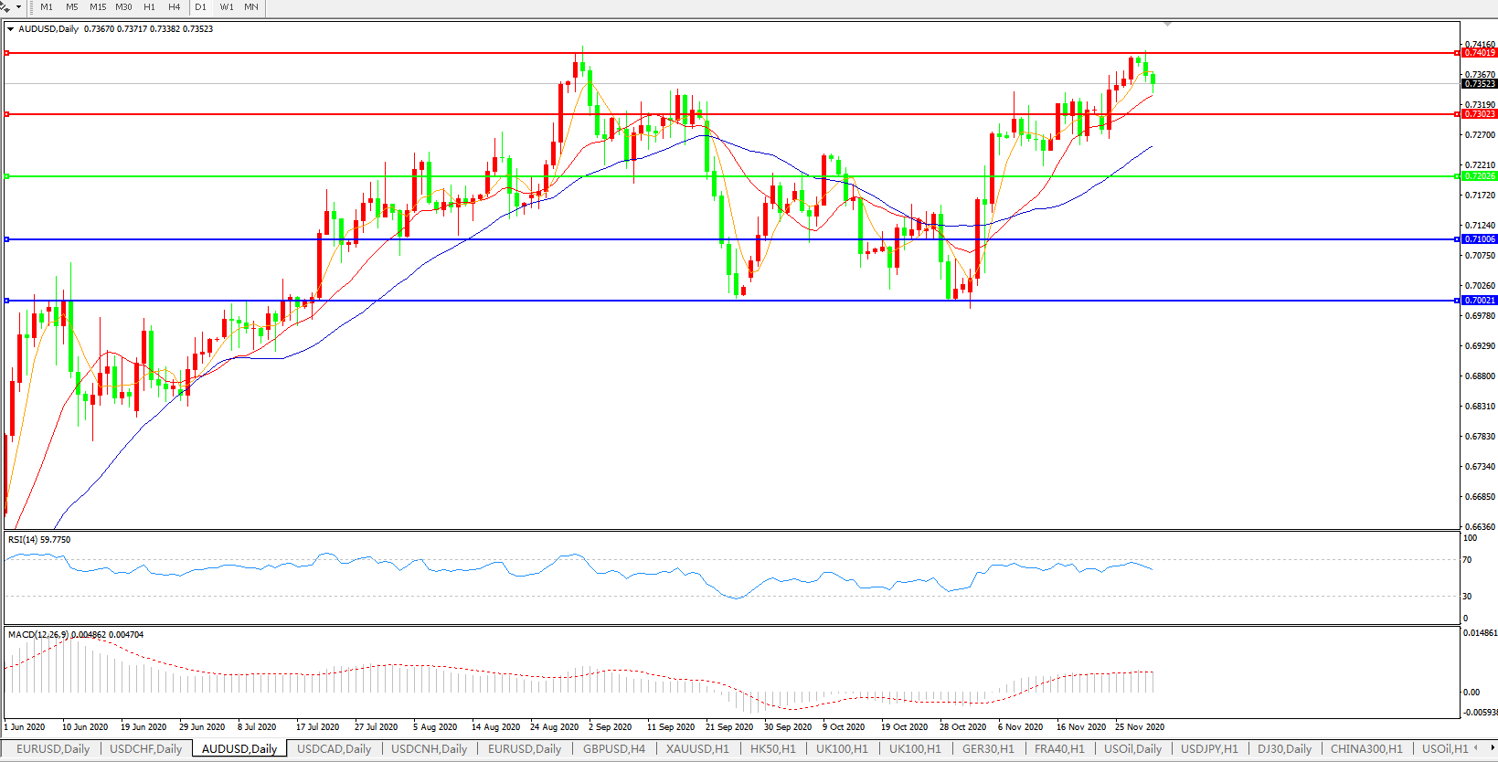This screenshot has height=762, width=1498.
Task: Open the EURUSD,Daily first chart tab
Action: pos(53,749)
